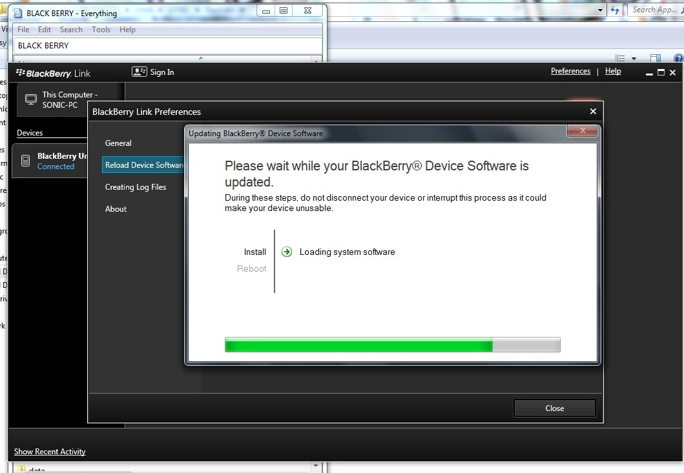The height and width of the screenshot is (473, 684).
Task: Maximize the BlackBerry Link window
Action: pos(661,73)
